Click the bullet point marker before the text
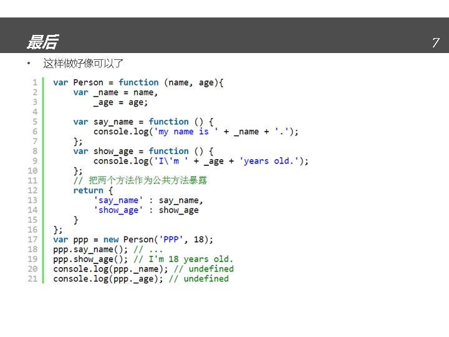This screenshot has height=337, width=449. 28,64
